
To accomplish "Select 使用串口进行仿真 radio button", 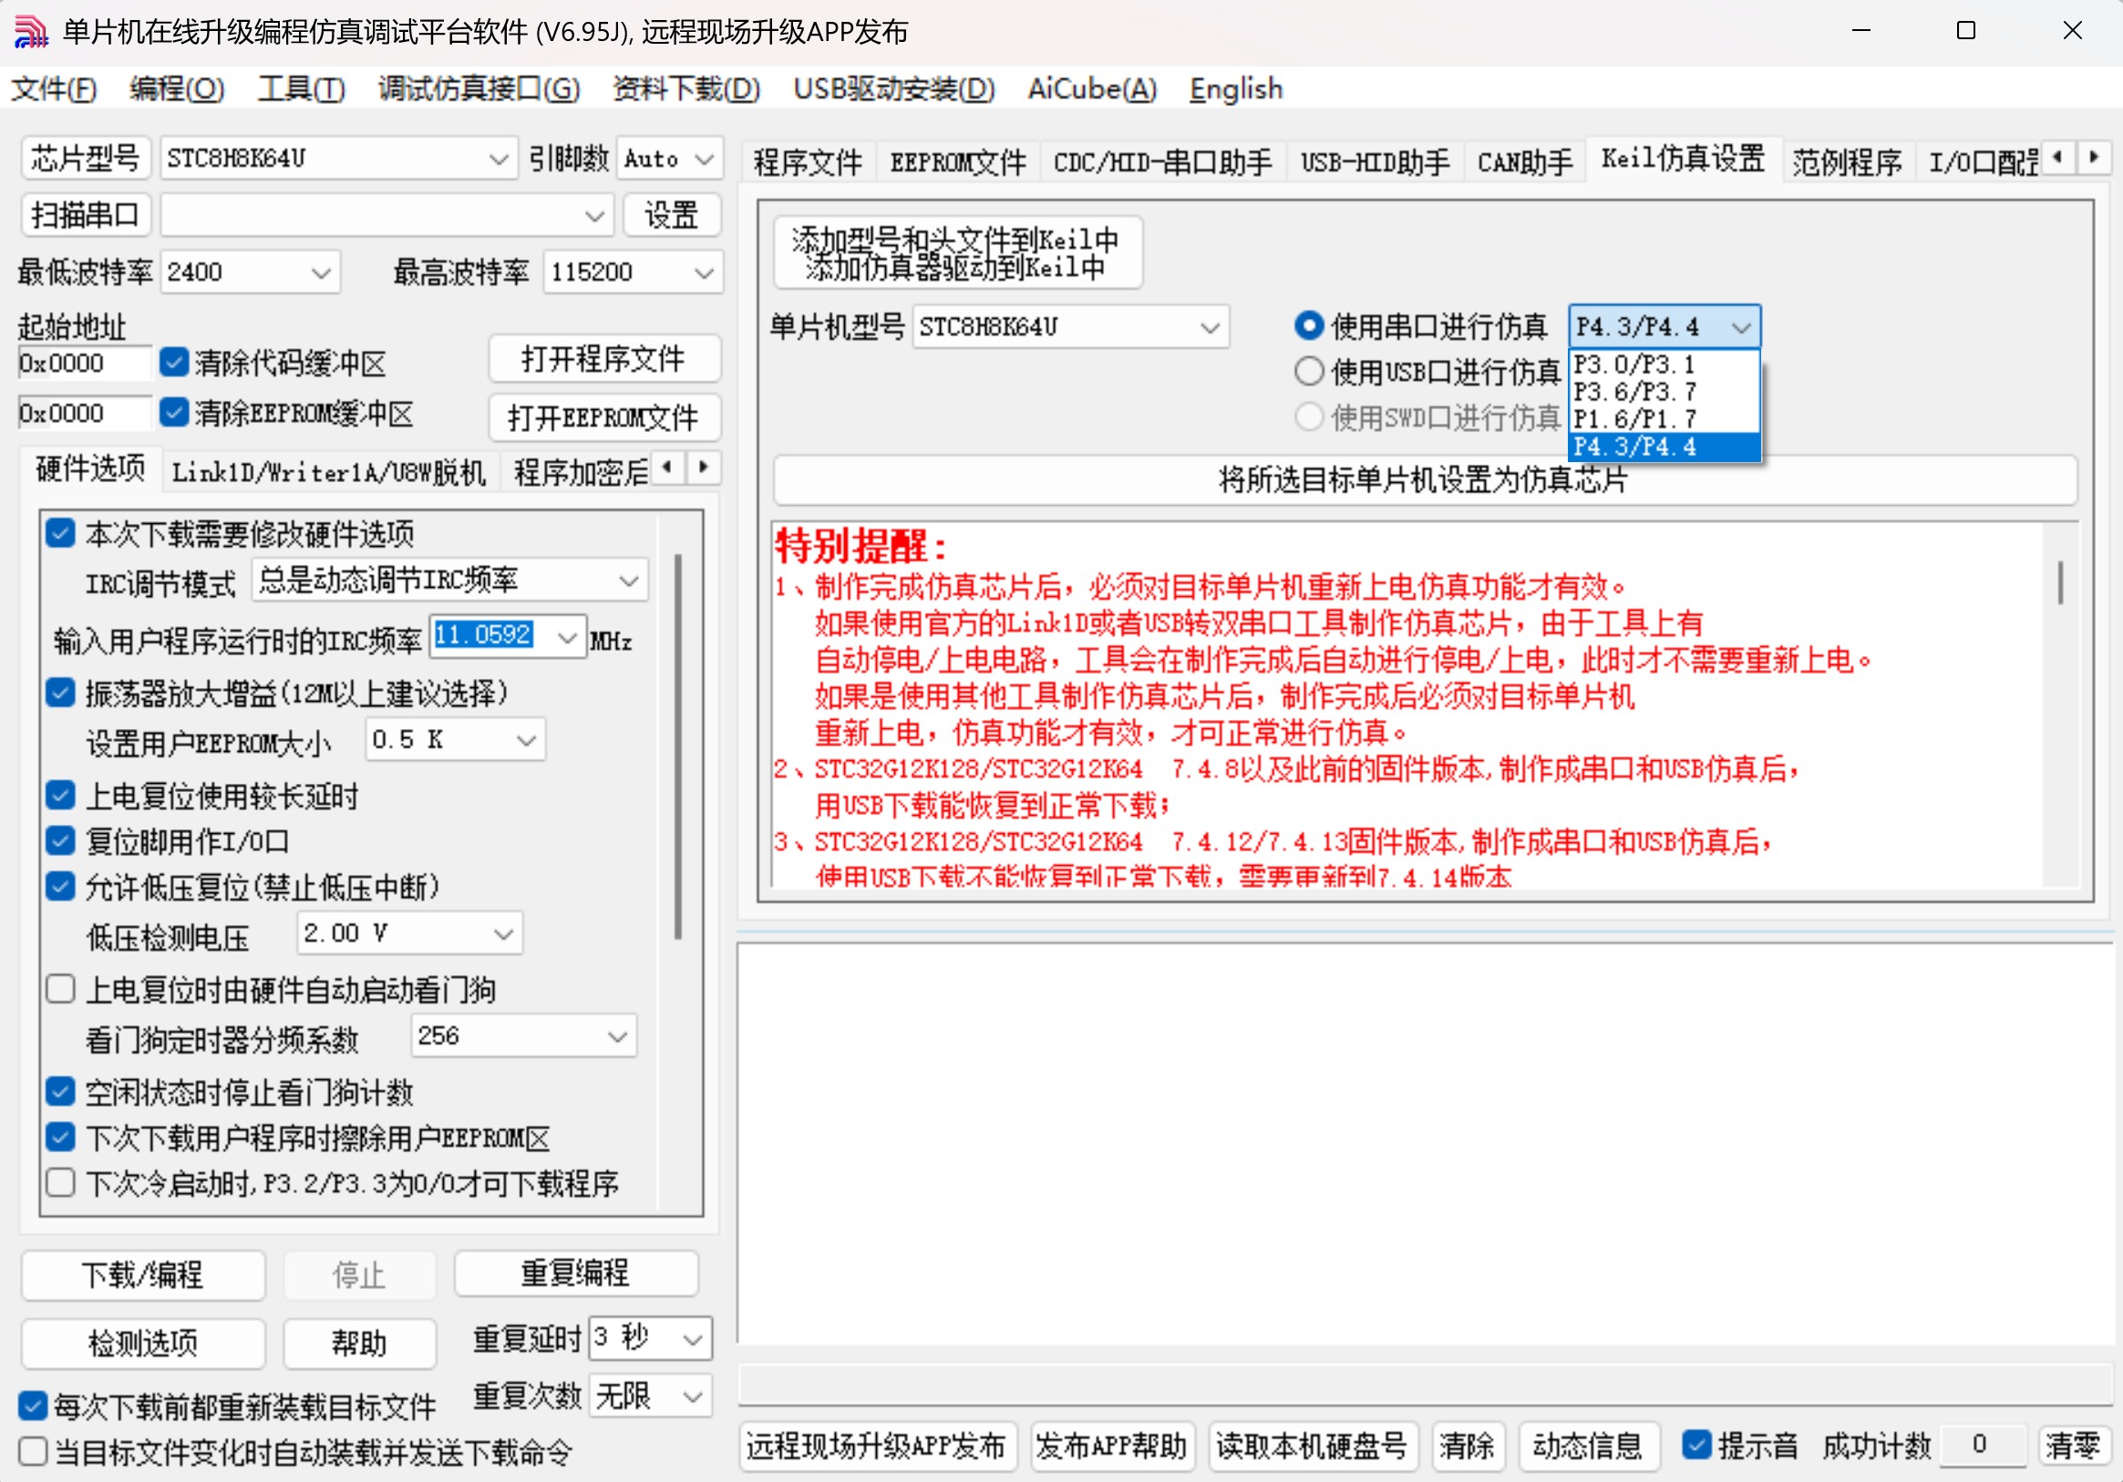I will [1309, 325].
